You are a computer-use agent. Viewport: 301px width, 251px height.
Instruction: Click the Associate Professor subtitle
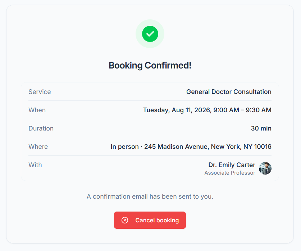point(230,173)
